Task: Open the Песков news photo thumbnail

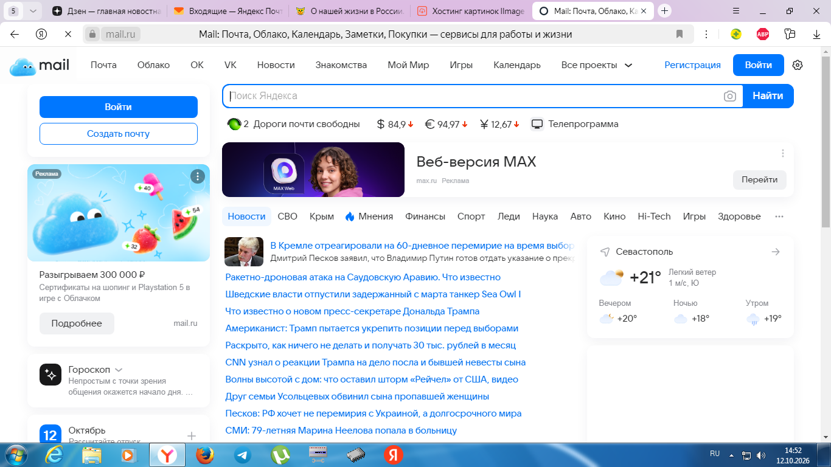Action: tap(244, 252)
